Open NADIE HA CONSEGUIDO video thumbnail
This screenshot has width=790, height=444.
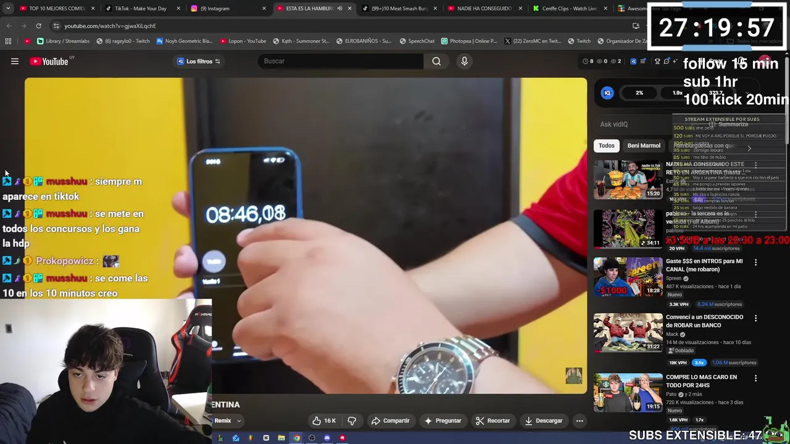tap(628, 179)
